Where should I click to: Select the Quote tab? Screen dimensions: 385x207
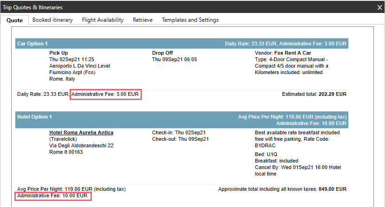pos(14,20)
